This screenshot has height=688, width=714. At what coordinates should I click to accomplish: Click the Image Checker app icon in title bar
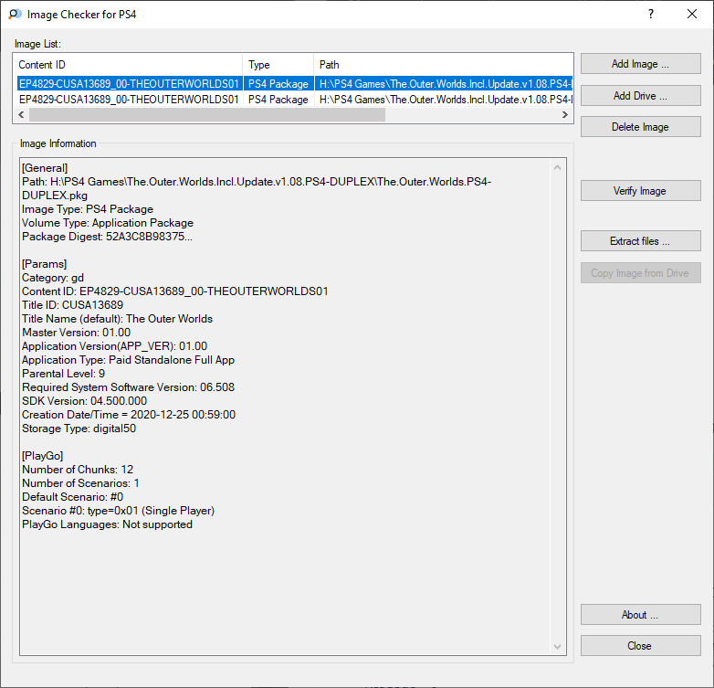pos(15,15)
